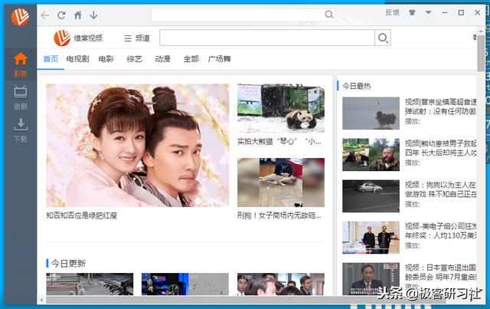Select the 电视剧 tab
The image size is (490, 309).
(78, 59)
